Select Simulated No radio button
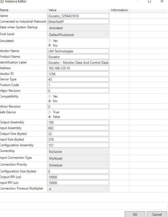 tap(50, 45)
